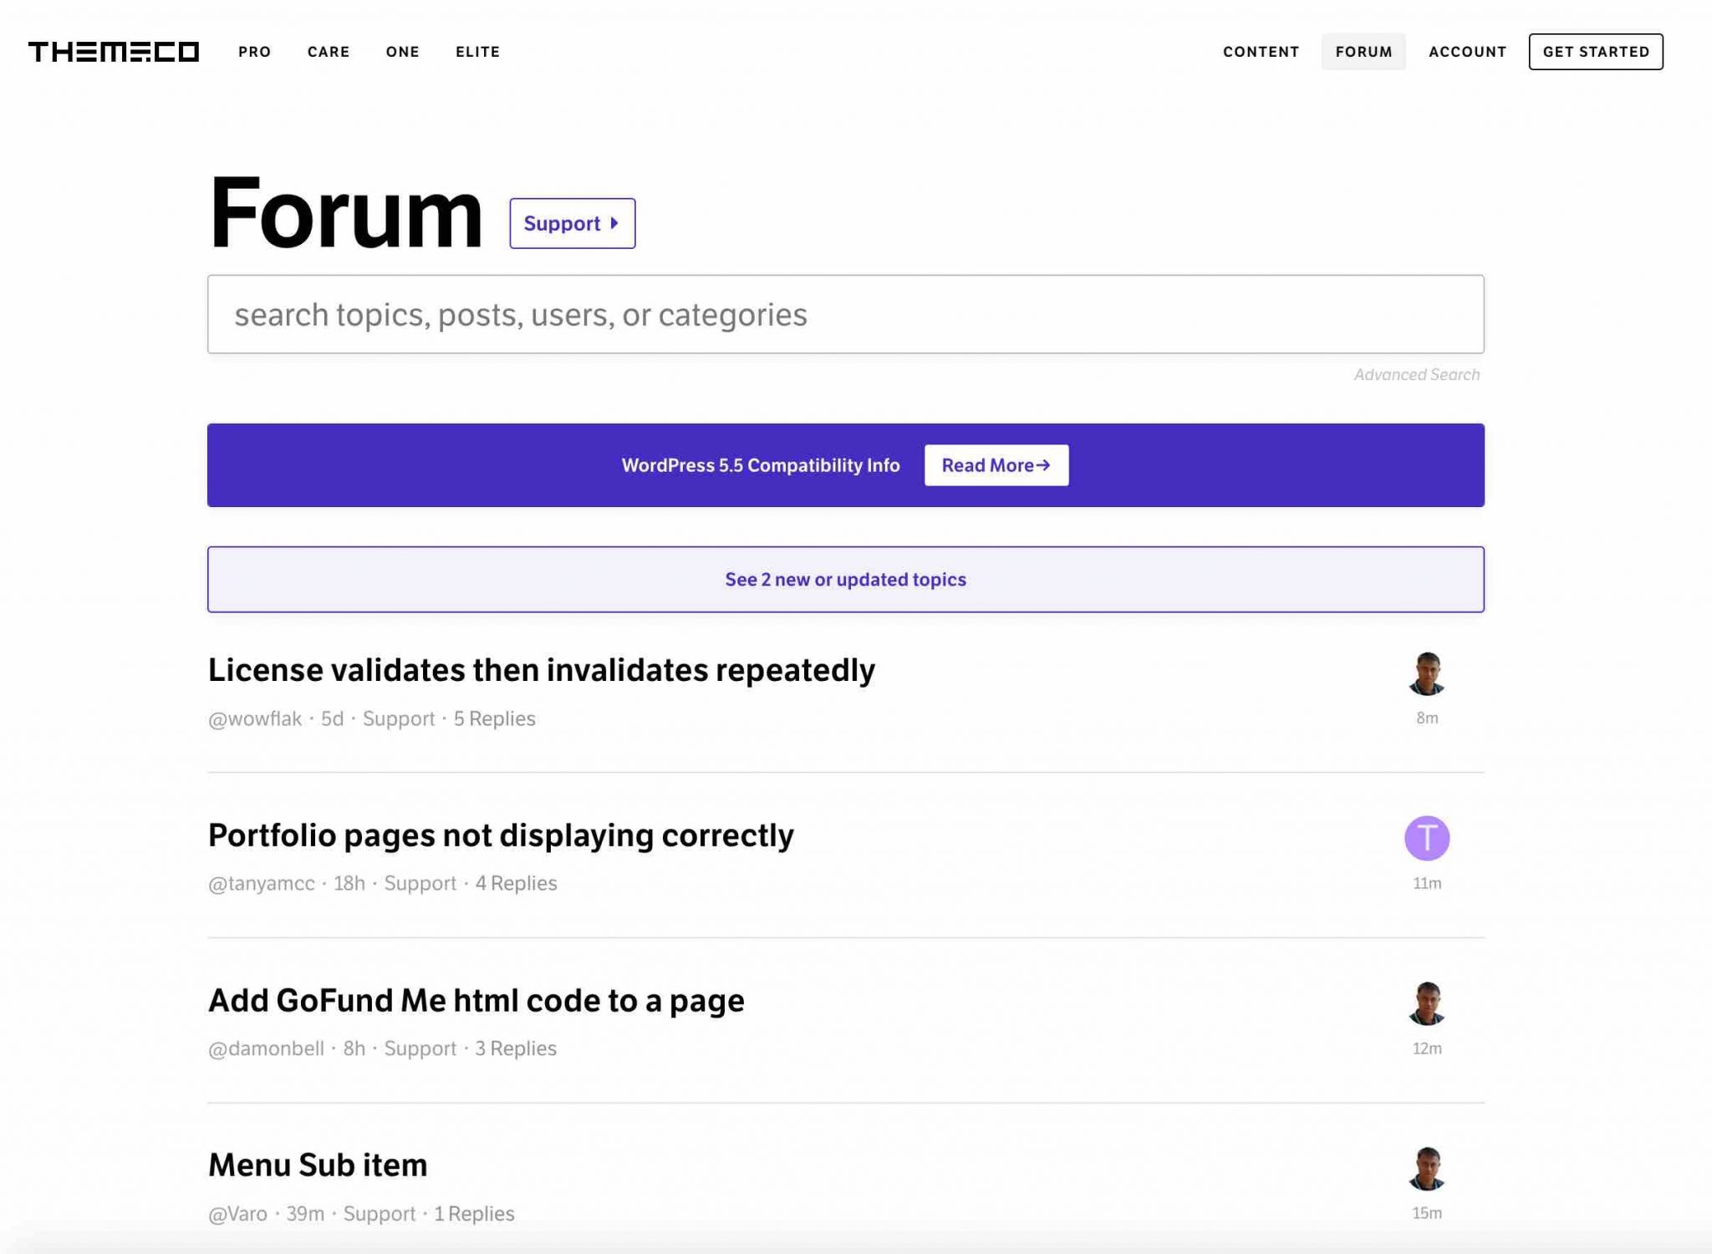This screenshot has width=1712, height=1254.
Task: Navigate to the PRO page
Action: 253,51
